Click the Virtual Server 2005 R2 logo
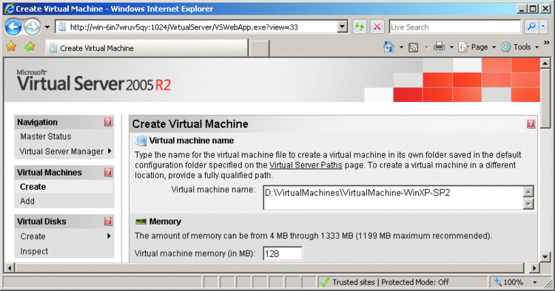The image size is (555, 291). 94,81
